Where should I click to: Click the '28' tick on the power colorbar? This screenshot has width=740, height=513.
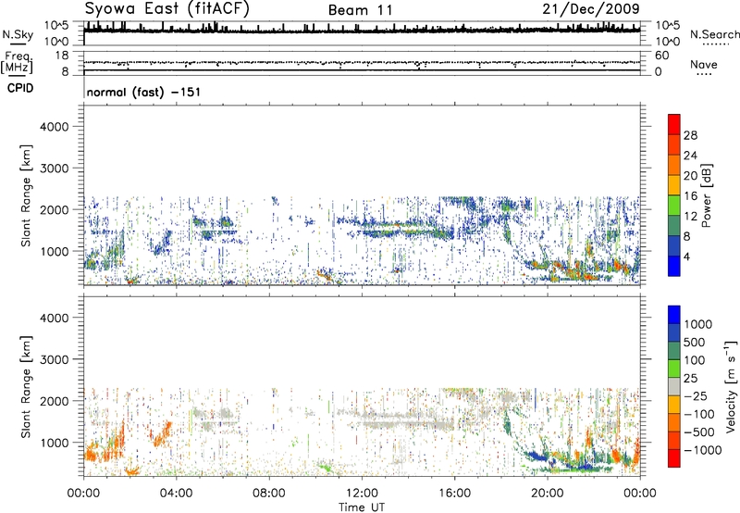coord(690,135)
